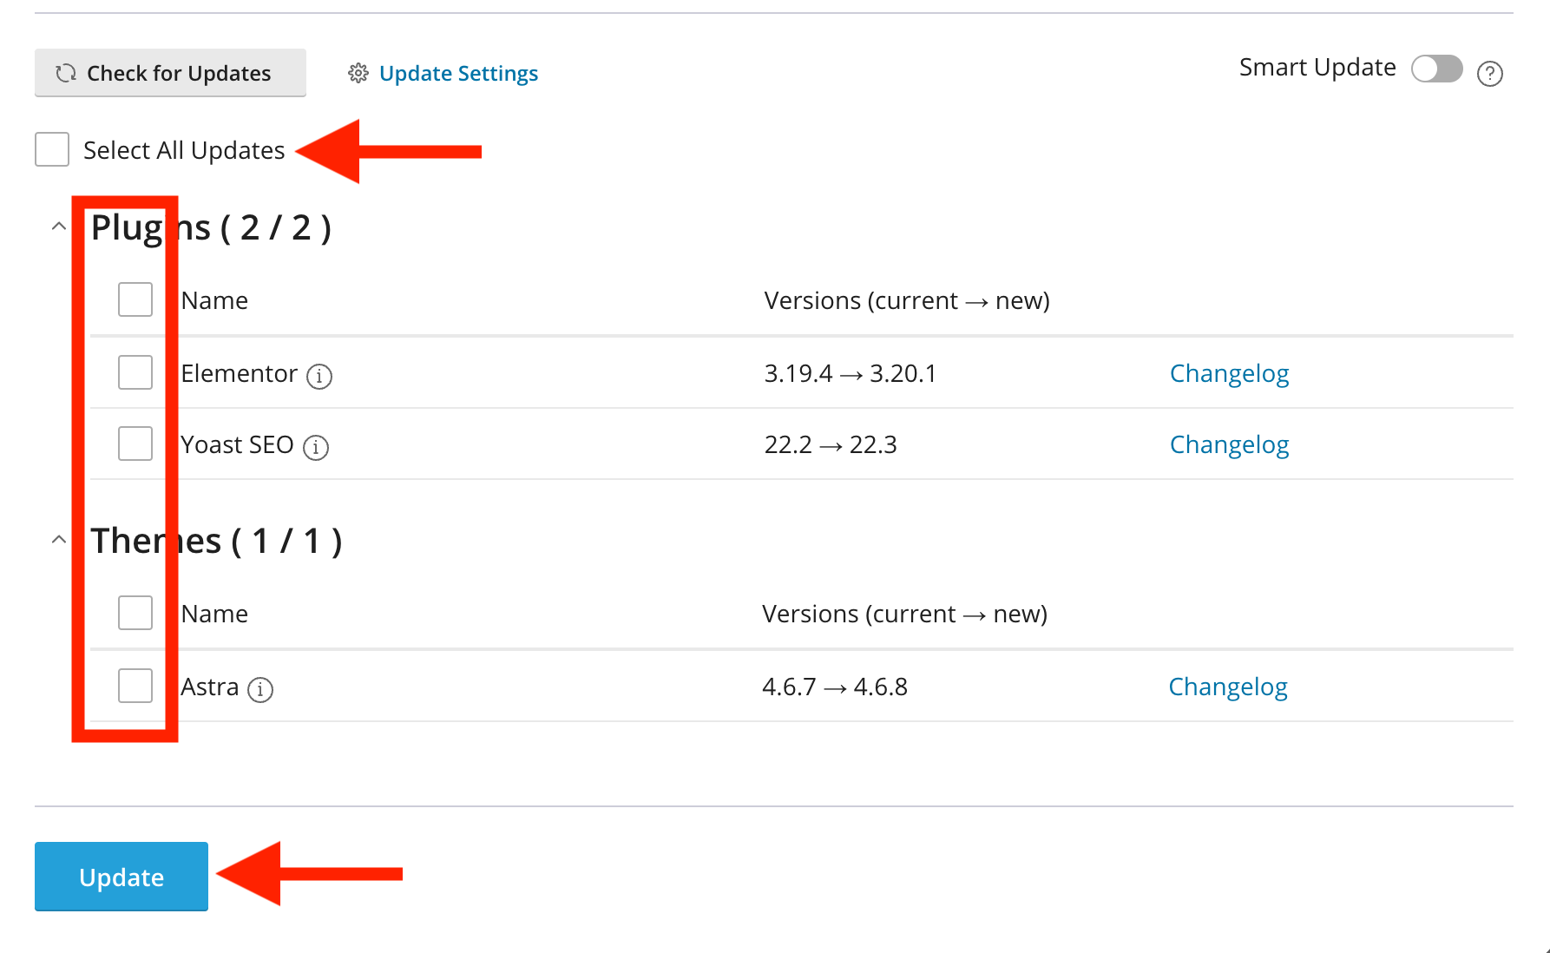Open the Yoast SEO Changelog link
The height and width of the screenshot is (953, 1550).
click(1229, 444)
